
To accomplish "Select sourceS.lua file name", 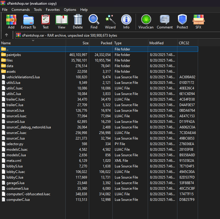I will point(15,111).
